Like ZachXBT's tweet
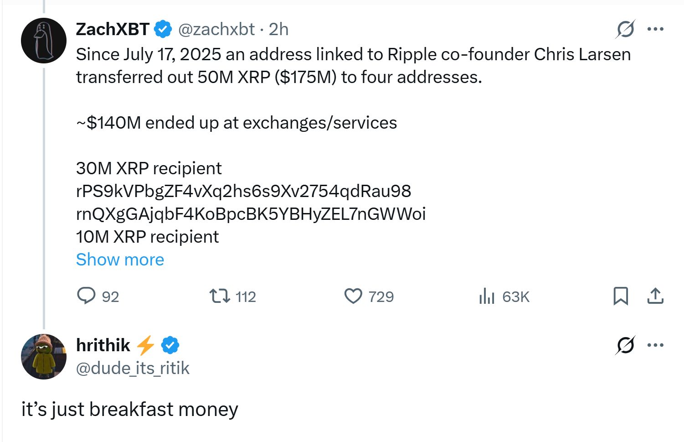 pyautogui.click(x=353, y=296)
